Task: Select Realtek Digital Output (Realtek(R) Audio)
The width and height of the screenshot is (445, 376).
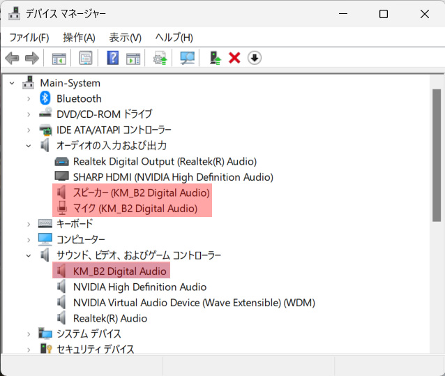Action: (165, 161)
